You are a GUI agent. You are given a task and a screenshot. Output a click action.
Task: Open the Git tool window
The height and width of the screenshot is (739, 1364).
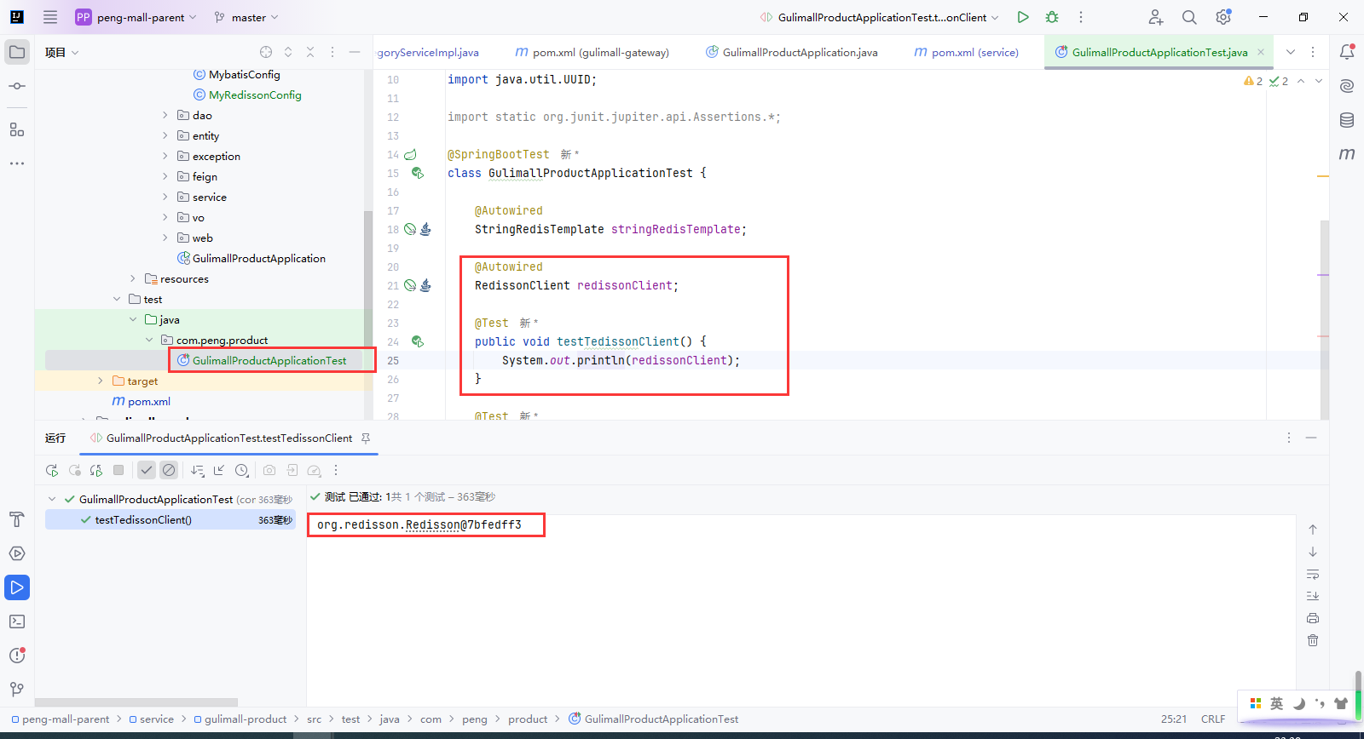pyautogui.click(x=17, y=690)
